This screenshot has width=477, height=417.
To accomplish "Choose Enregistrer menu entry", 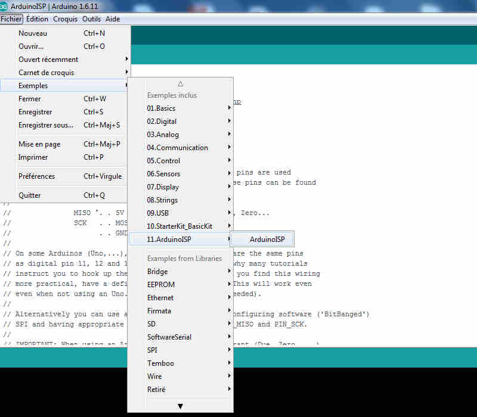I will 64,112.
